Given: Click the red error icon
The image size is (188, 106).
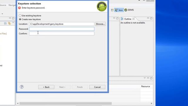Looking at the screenshot, I should 19,8.
